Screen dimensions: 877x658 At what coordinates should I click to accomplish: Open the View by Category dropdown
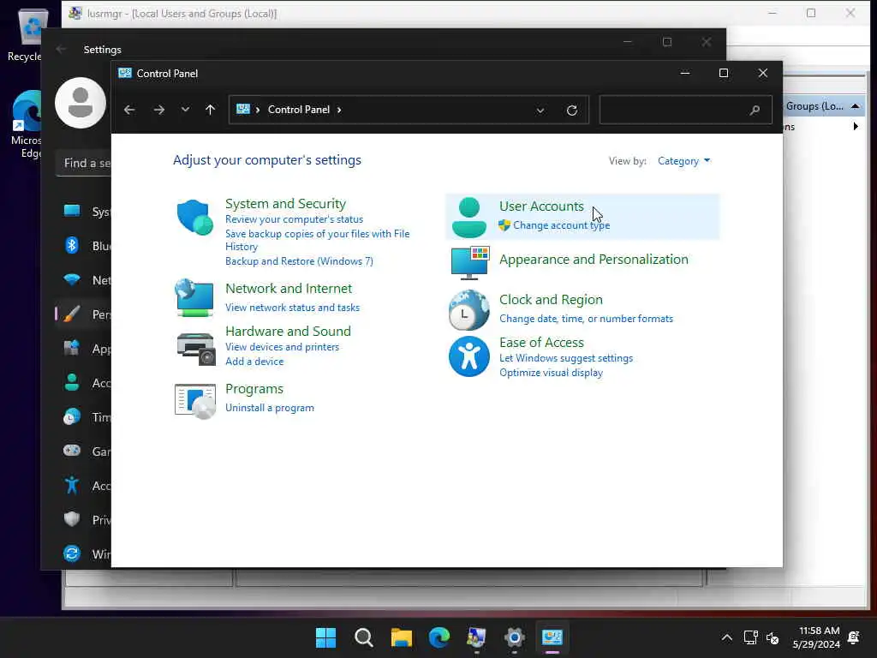click(x=683, y=161)
